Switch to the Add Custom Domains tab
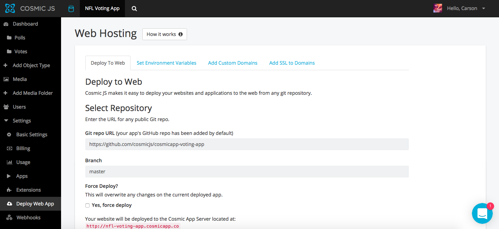 232,63
